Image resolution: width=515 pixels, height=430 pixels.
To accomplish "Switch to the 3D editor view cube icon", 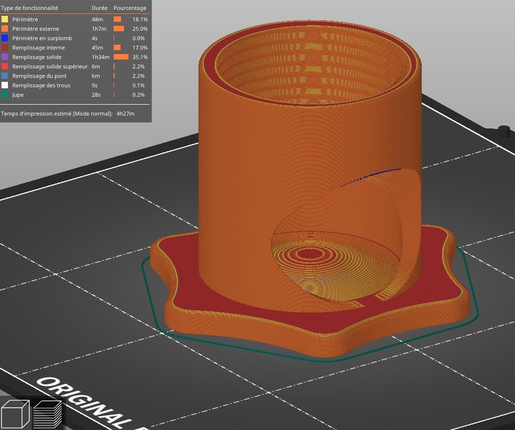I will [15, 414].
